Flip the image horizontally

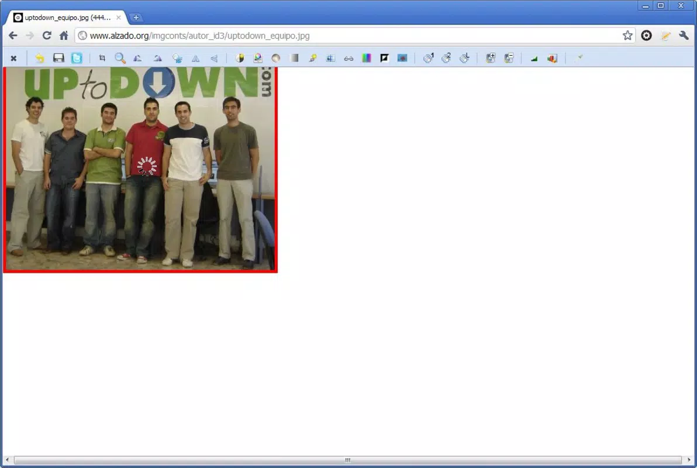195,58
